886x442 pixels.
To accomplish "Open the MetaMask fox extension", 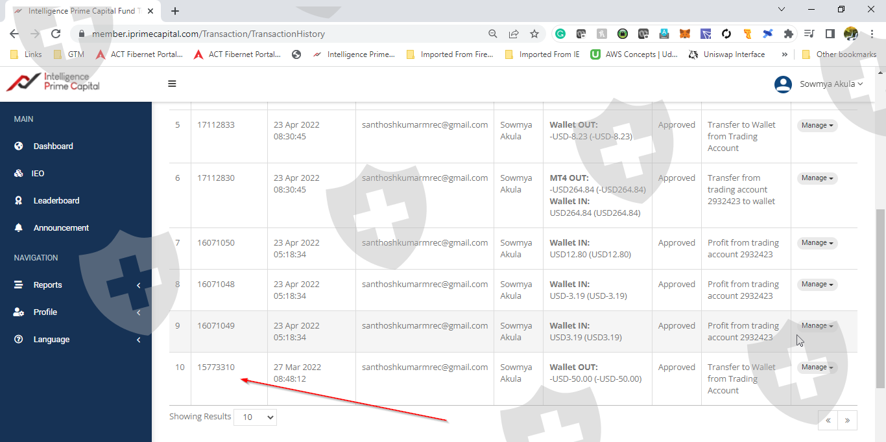I will [x=685, y=34].
